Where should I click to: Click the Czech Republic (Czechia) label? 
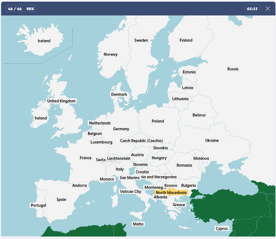click(141, 141)
